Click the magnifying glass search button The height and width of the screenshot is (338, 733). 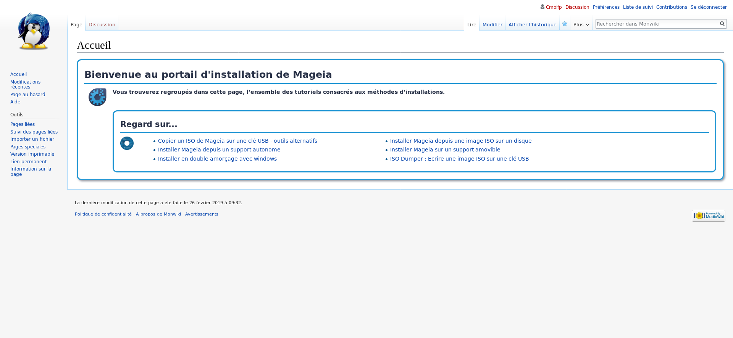pyautogui.click(x=722, y=24)
